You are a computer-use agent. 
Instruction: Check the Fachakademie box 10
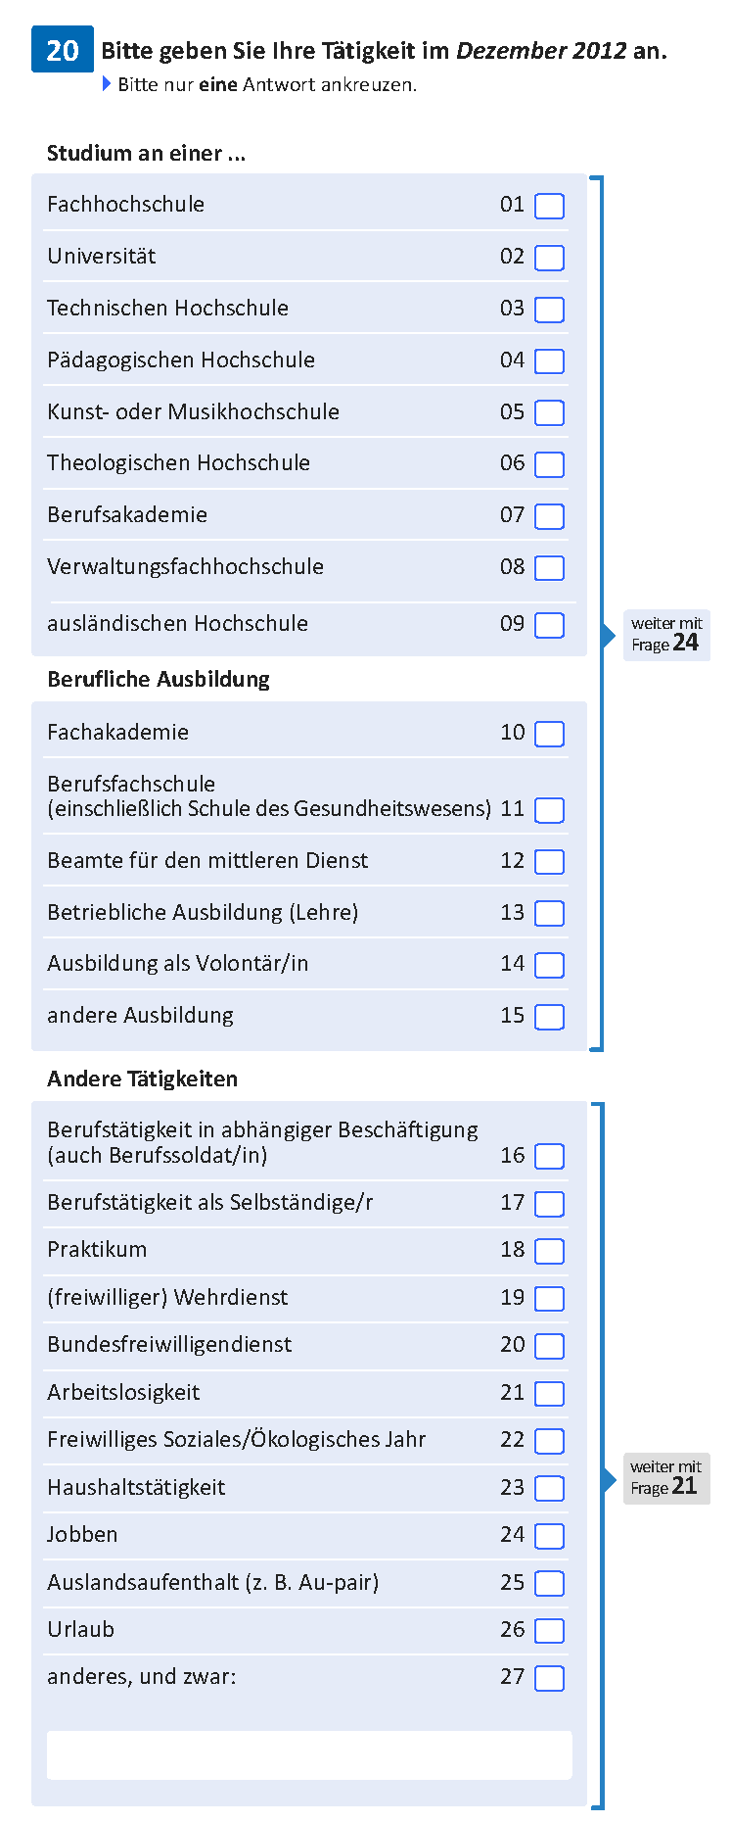pos(550,734)
